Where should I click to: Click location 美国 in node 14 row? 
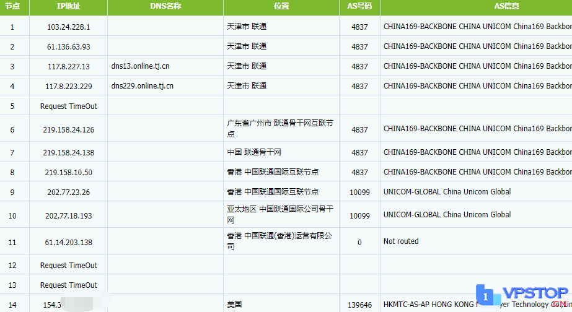(234, 305)
